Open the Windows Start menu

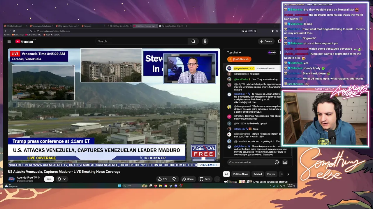coord(119,186)
